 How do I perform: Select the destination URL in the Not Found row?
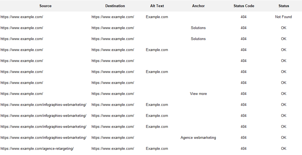113,17
